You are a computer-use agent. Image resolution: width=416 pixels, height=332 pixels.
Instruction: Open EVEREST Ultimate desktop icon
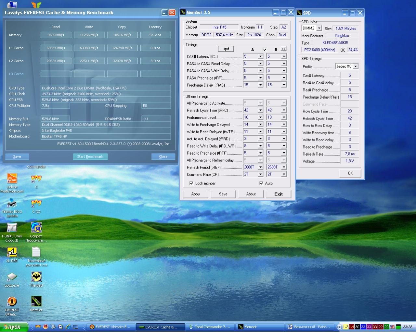coord(12,302)
